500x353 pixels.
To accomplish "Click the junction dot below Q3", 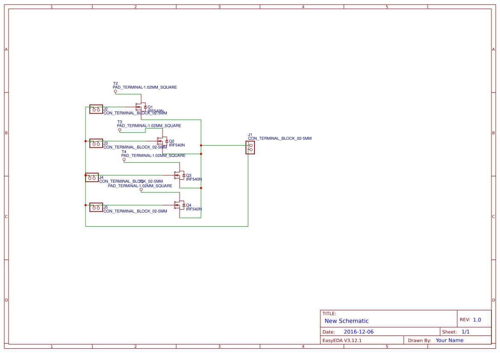I will 201,188.
